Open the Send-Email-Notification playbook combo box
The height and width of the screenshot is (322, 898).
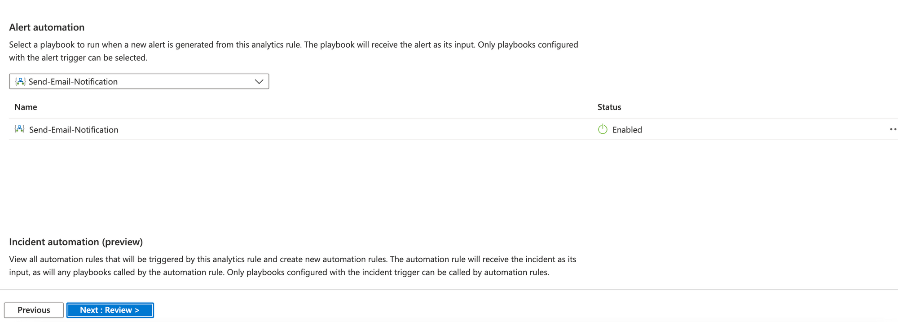139,81
